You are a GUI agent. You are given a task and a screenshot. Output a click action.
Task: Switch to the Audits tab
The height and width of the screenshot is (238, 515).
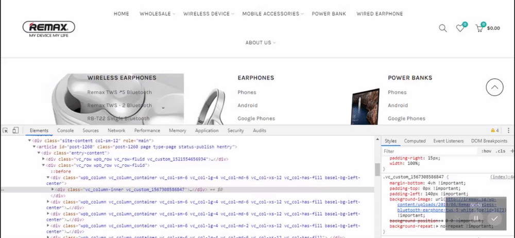(x=260, y=130)
